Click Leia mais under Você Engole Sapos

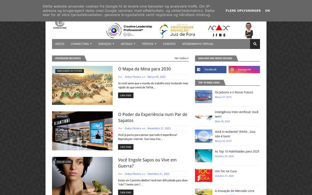pos(126,192)
